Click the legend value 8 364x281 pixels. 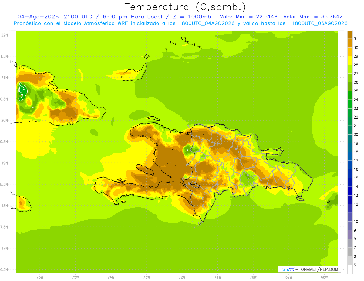click(355, 239)
